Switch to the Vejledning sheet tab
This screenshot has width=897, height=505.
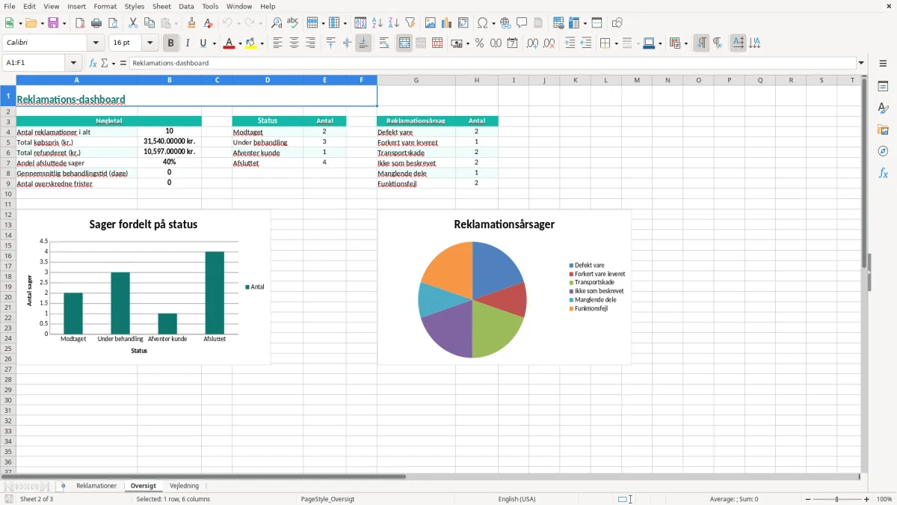pyautogui.click(x=184, y=486)
